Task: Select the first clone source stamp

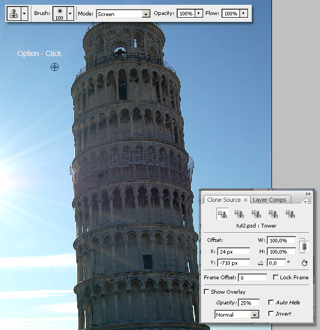Action: (x=222, y=214)
